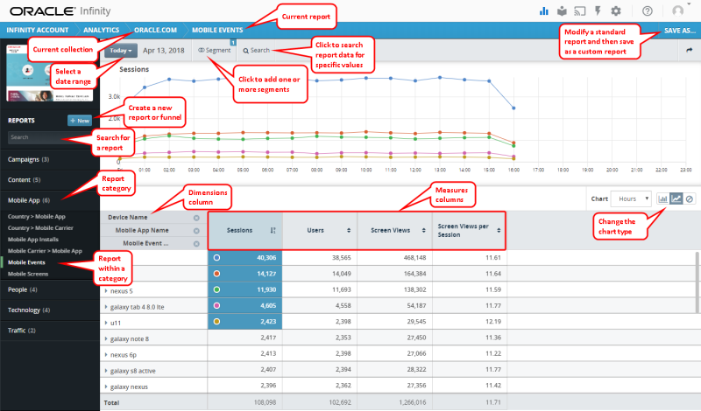Open the package box icon in header
The width and height of the screenshot is (701, 411).
coord(562,11)
